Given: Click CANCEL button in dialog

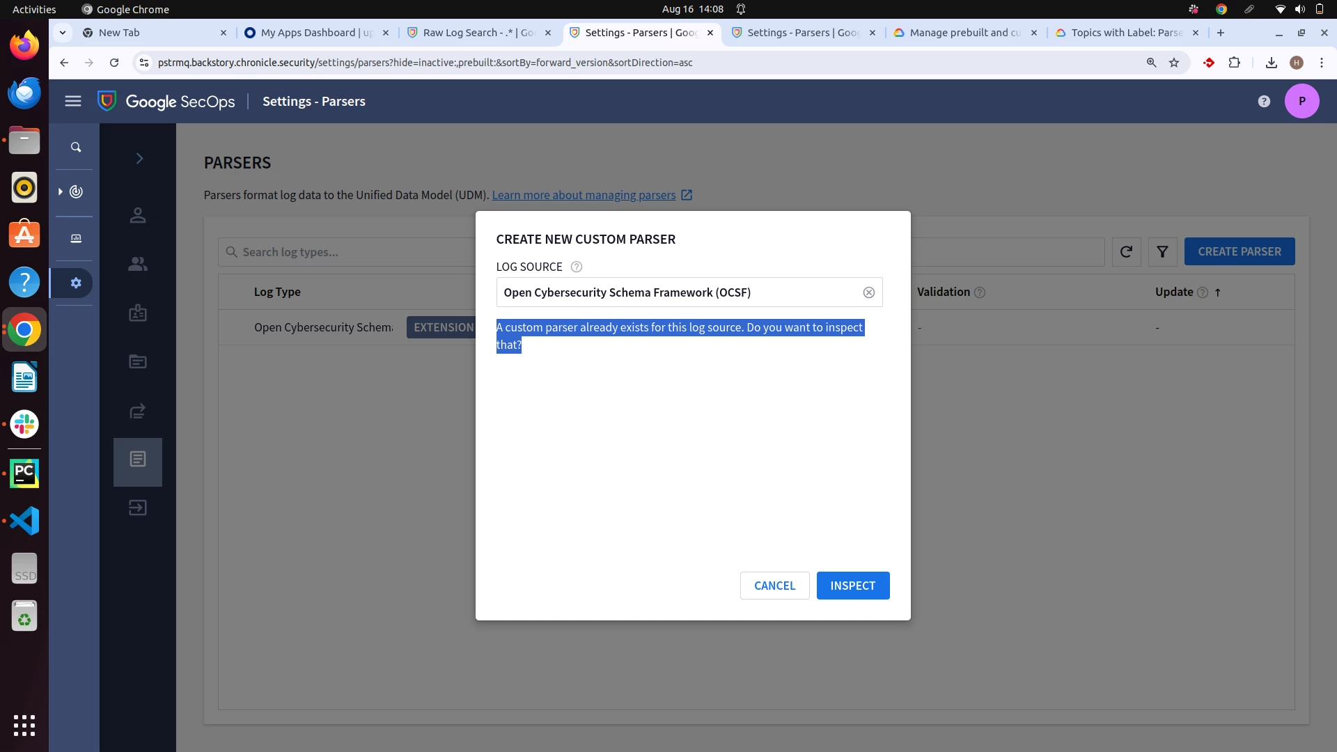Looking at the screenshot, I should pyautogui.click(x=774, y=586).
